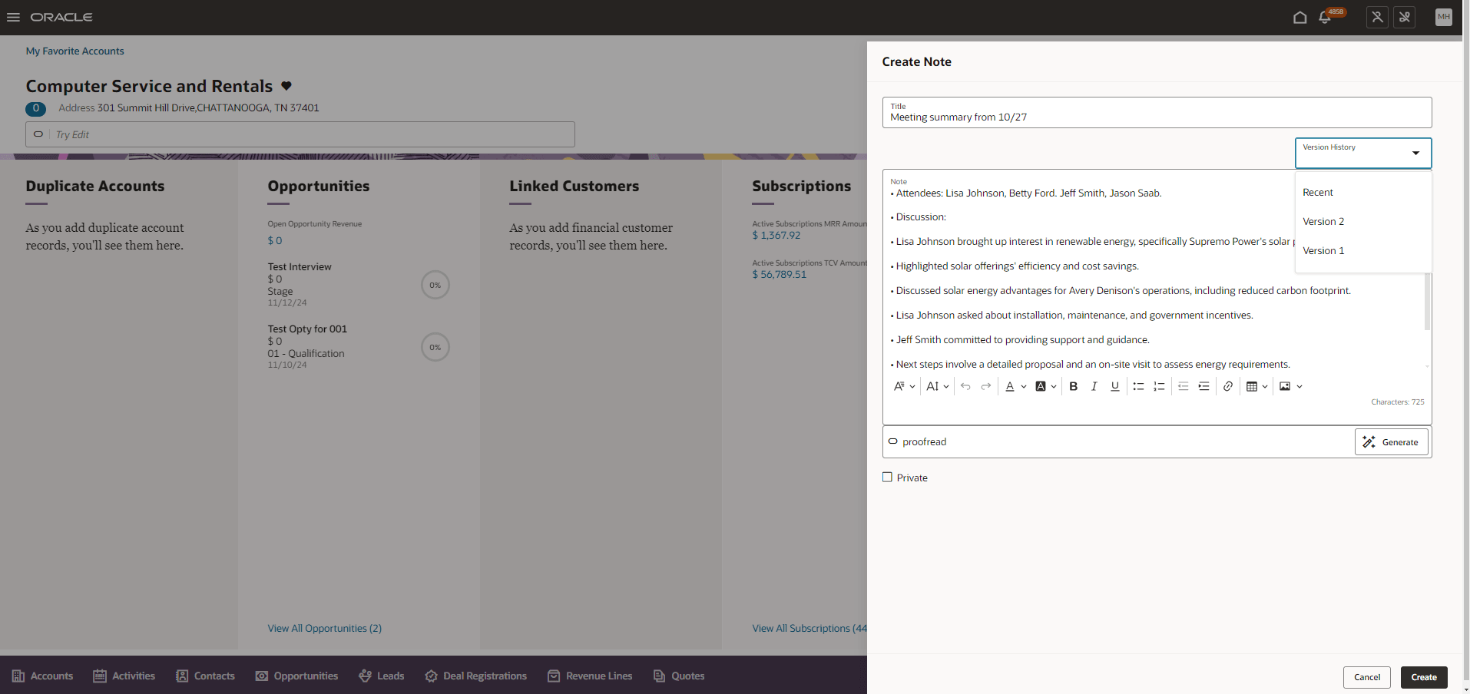Open the insert table dropdown
Viewport: 1470px width, 694px height.
(x=1263, y=386)
